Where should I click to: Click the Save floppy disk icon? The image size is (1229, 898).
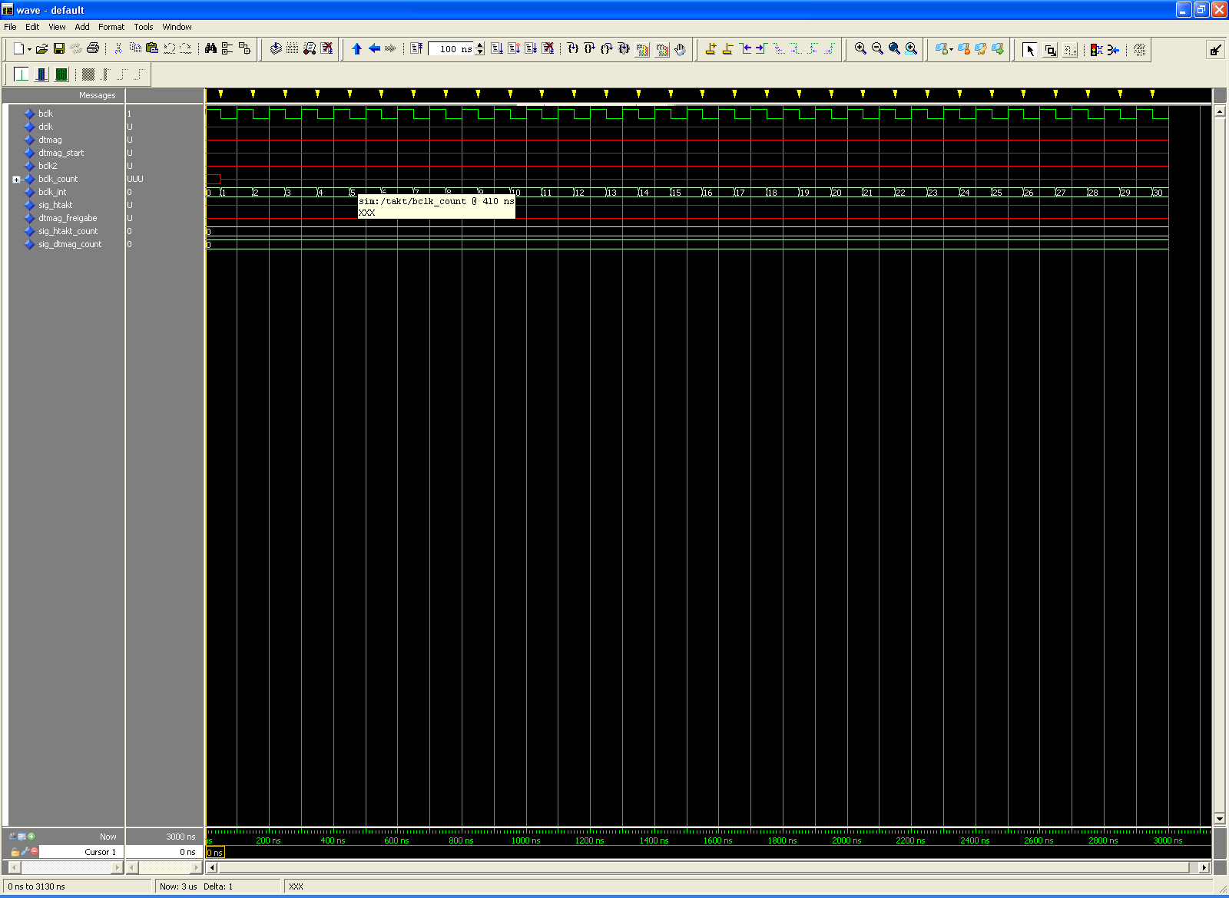tap(58, 48)
